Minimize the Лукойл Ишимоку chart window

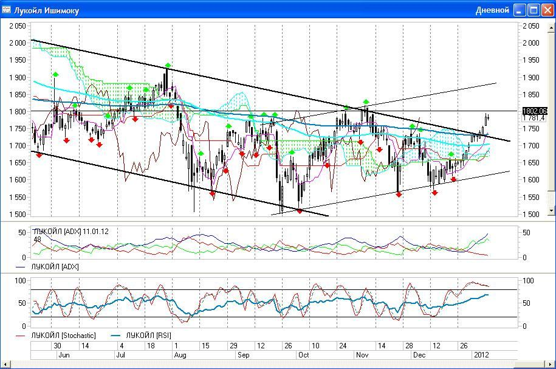(x=520, y=10)
